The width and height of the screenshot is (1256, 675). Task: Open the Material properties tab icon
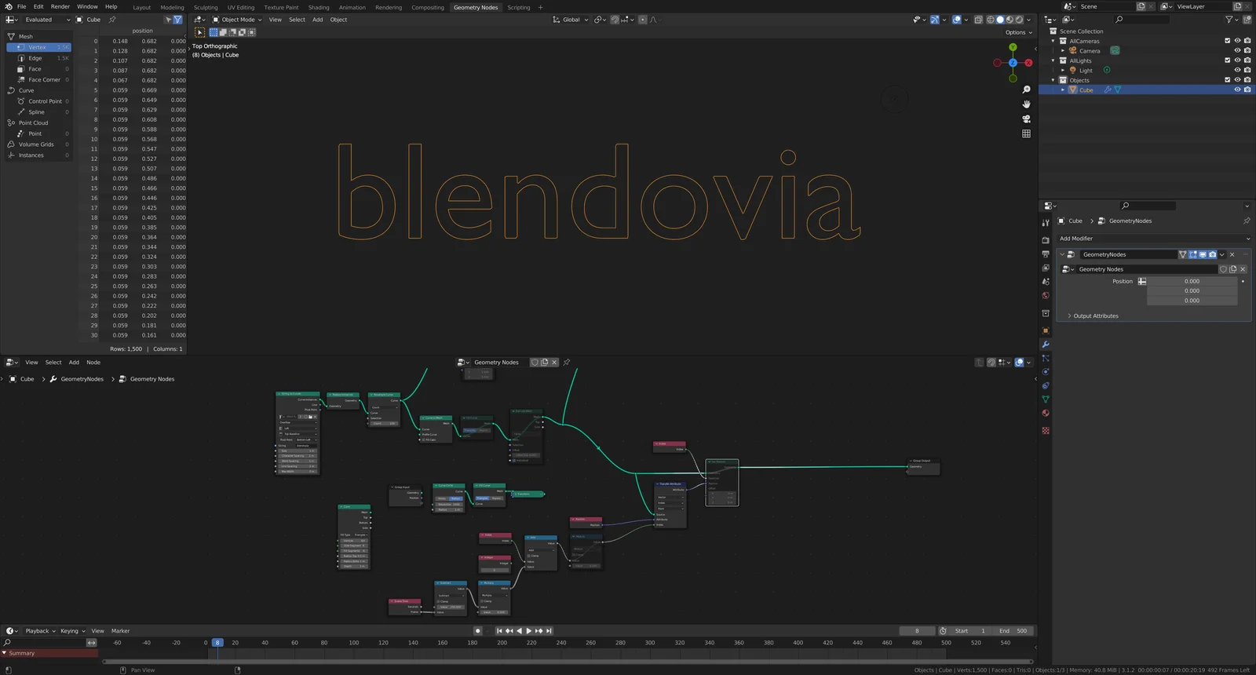pyautogui.click(x=1046, y=413)
